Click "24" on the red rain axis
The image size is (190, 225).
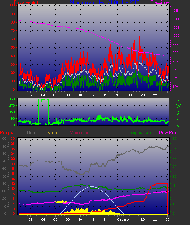[13, 154]
